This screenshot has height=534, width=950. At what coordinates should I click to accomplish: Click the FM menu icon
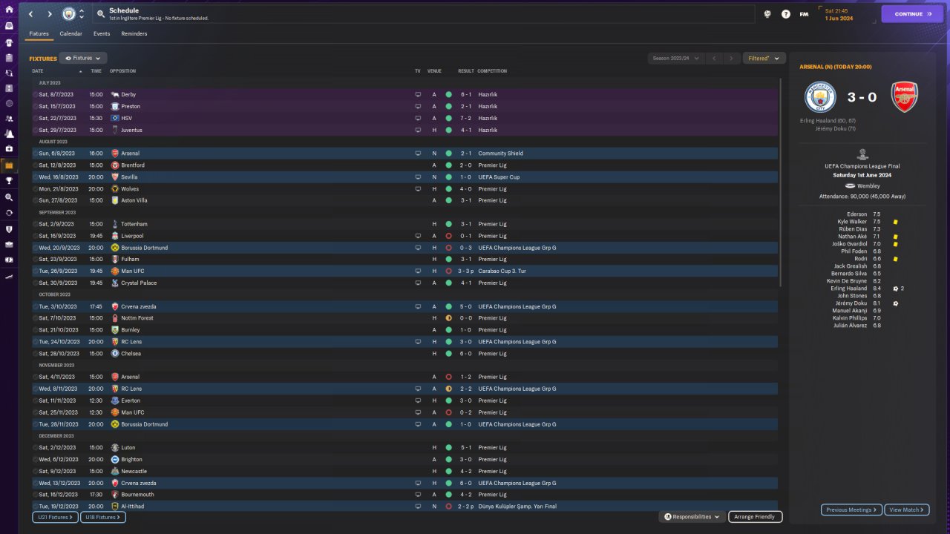click(804, 14)
